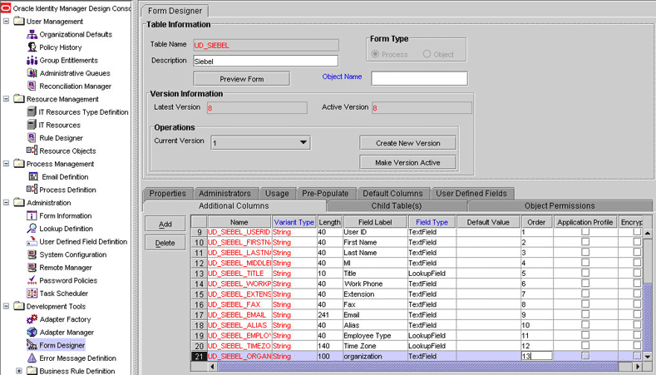Click the Order cell for organization row
The width and height of the screenshot is (656, 375).
point(537,356)
